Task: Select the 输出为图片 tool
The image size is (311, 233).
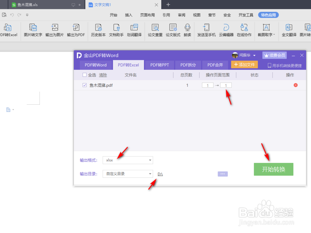Action: (x=54, y=30)
